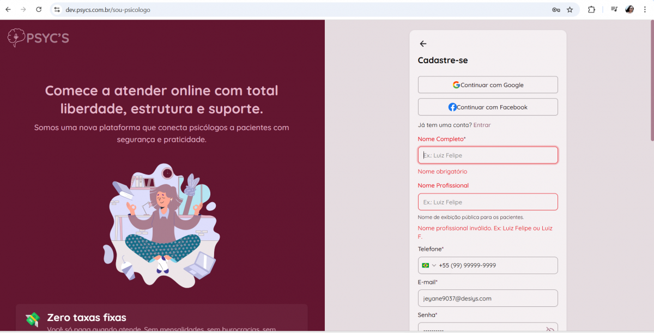Open the media controls icon in toolbar
Viewport: 654px width, 333px height.
point(614,9)
